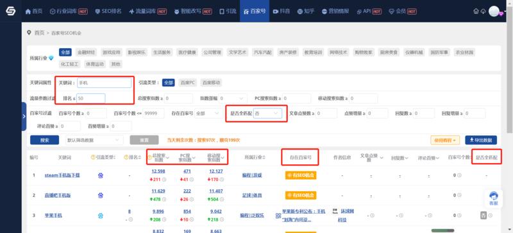Viewport: 513px width, 233px height.
Task: Click the help icon beside 引流类型 column header
Action: pyautogui.click(x=93, y=158)
